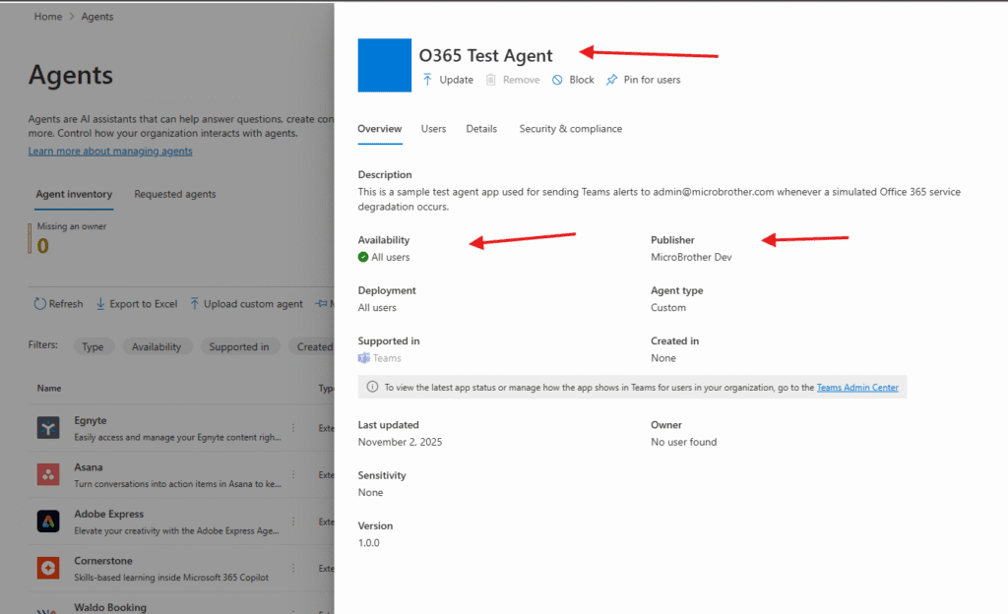Open the Security & compliance tab
This screenshot has height=614, width=1008.
click(570, 129)
